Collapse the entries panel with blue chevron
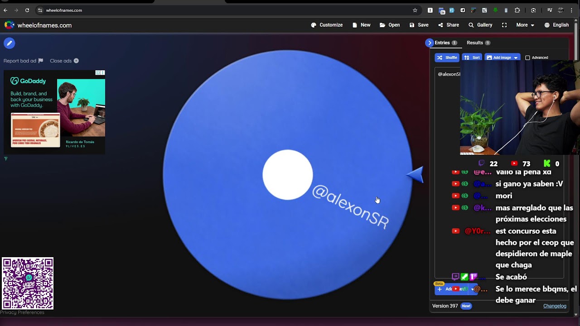Screen dimensions: 580x326 [x=430, y=43]
